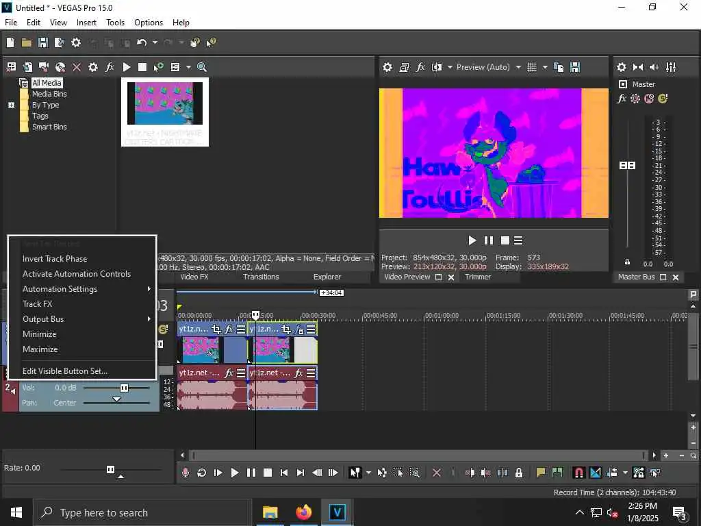
Task: Open project properties gear in the main toolbar
Action: (76, 42)
